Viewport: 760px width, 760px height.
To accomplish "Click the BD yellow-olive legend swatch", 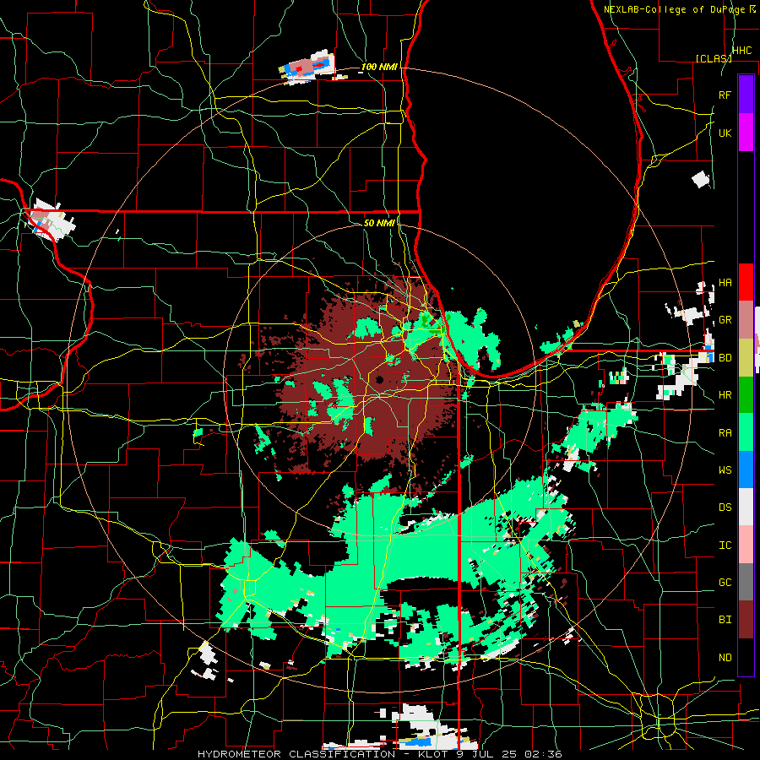I will point(746,357).
